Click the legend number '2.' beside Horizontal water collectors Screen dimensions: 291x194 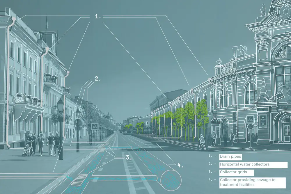pos(210,164)
